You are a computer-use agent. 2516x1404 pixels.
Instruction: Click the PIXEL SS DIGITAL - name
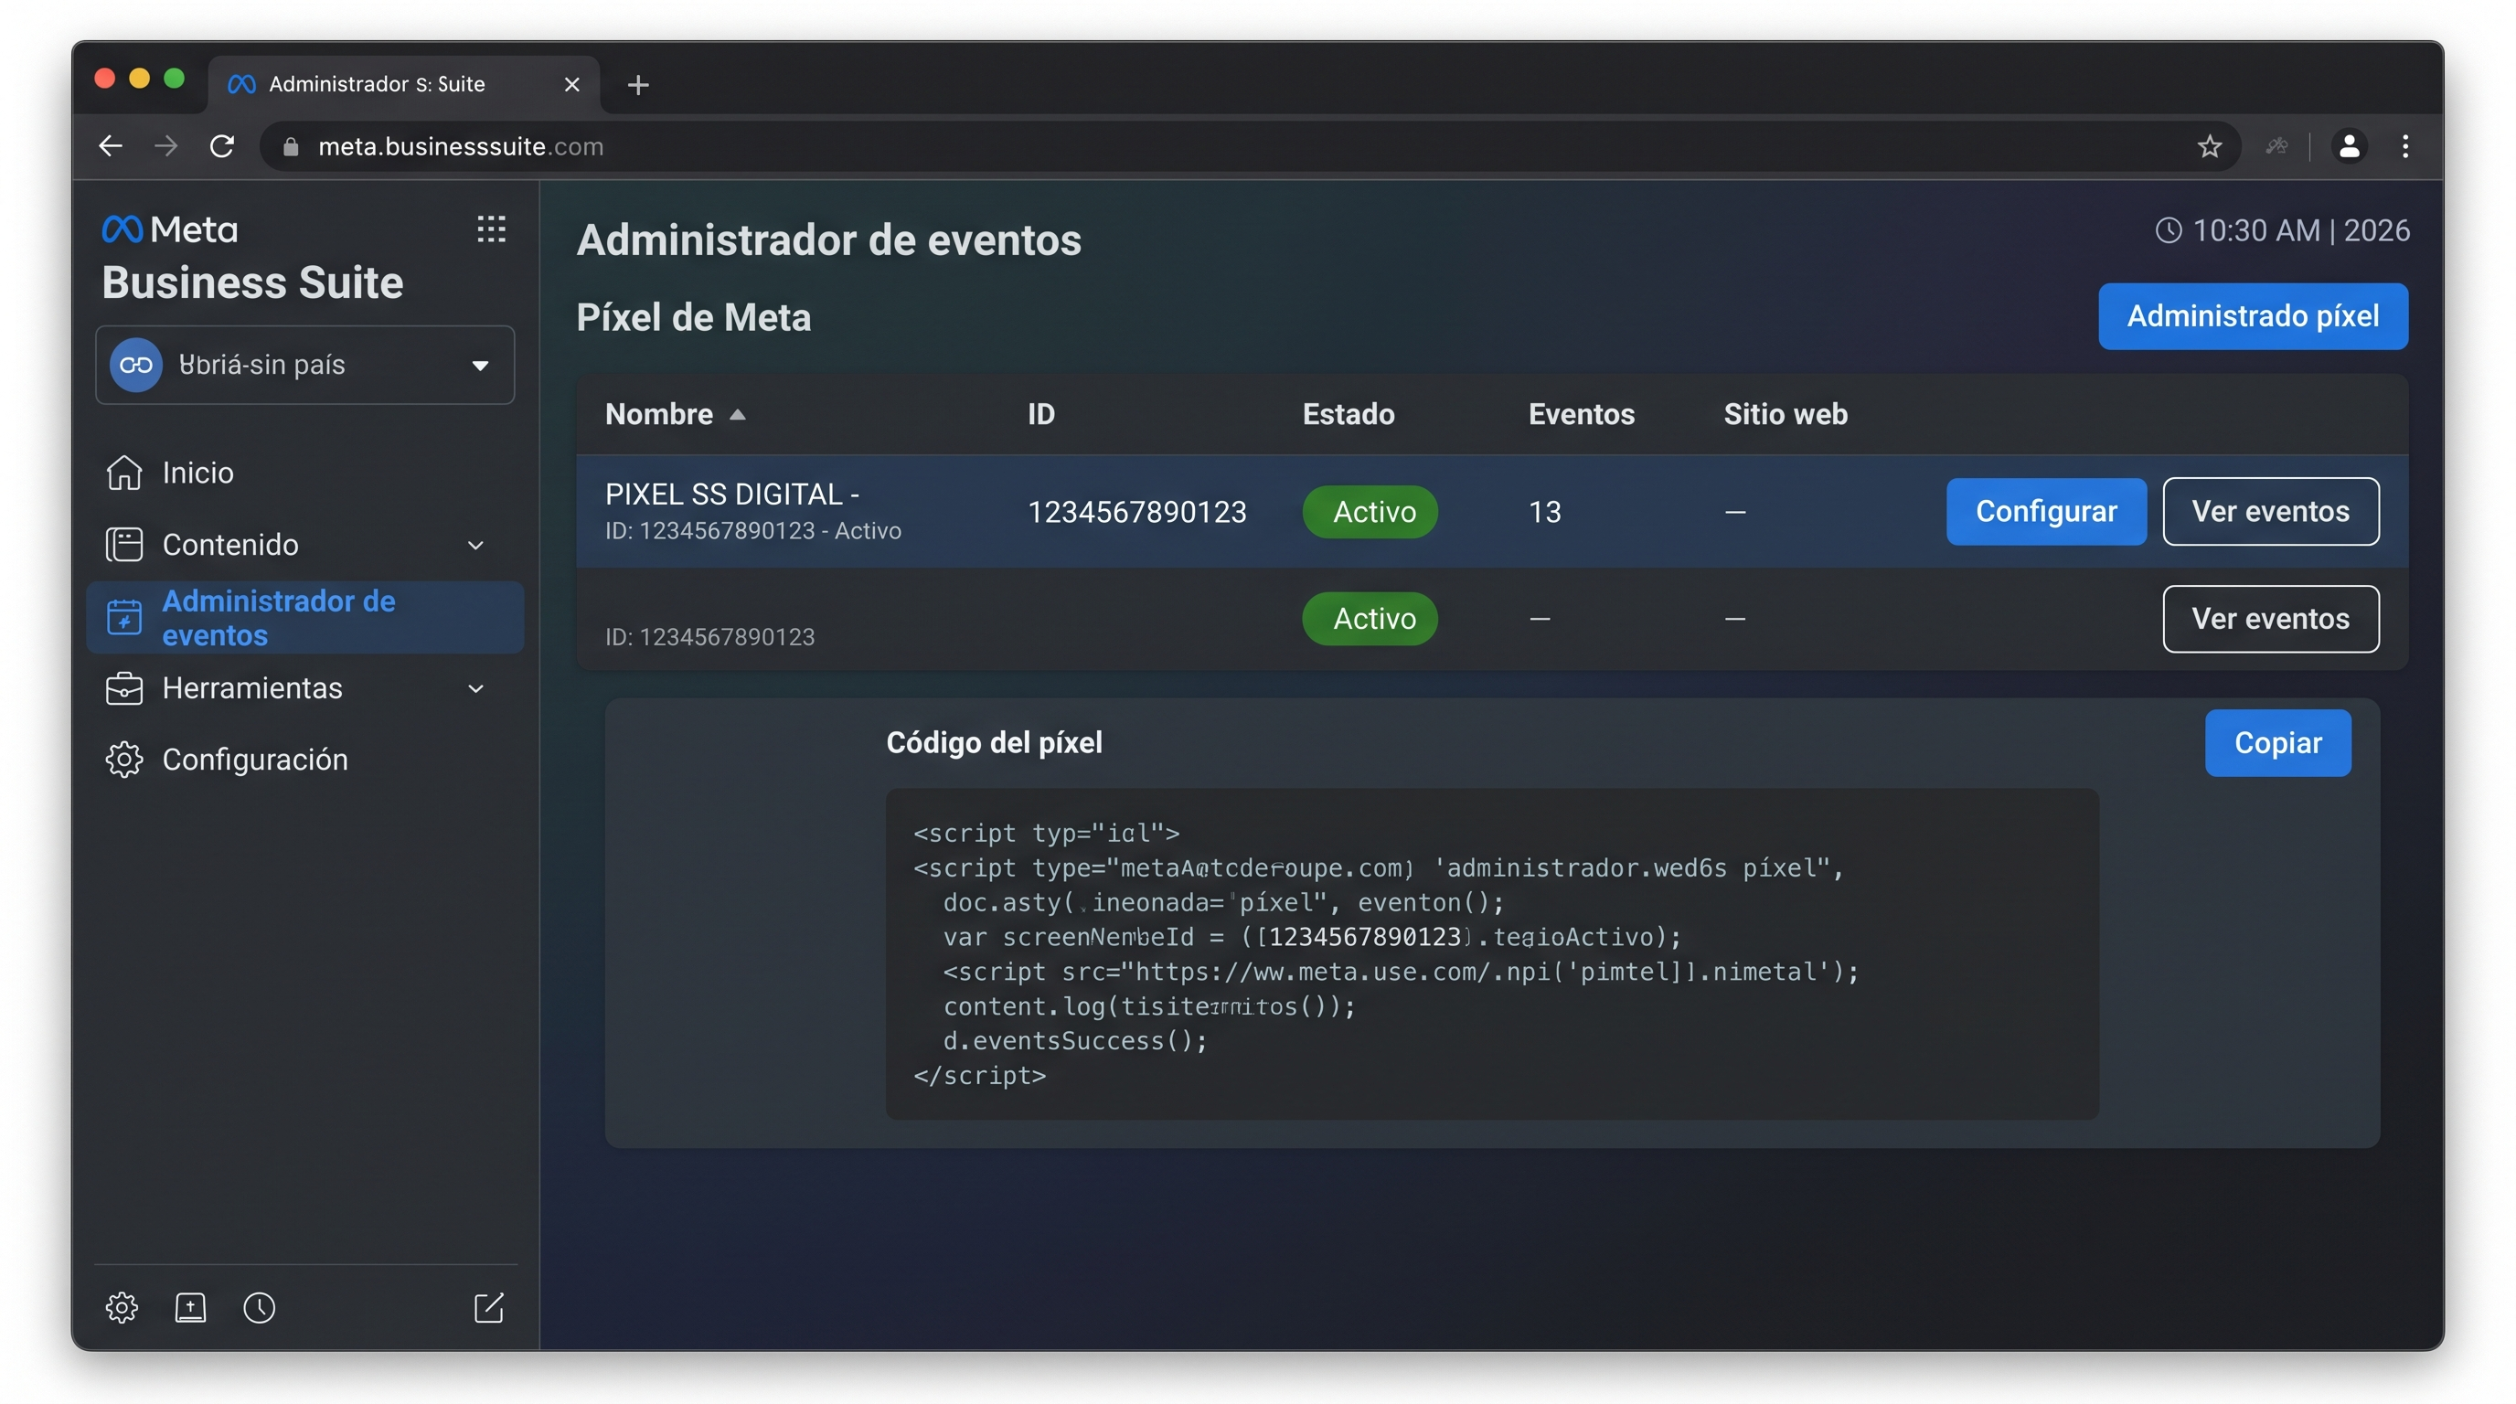[x=731, y=494]
